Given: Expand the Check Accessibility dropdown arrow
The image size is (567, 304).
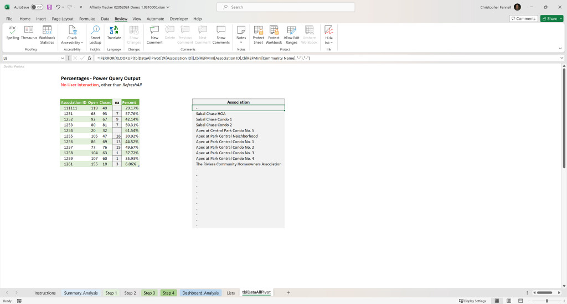Looking at the screenshot, I should point(82,43).
